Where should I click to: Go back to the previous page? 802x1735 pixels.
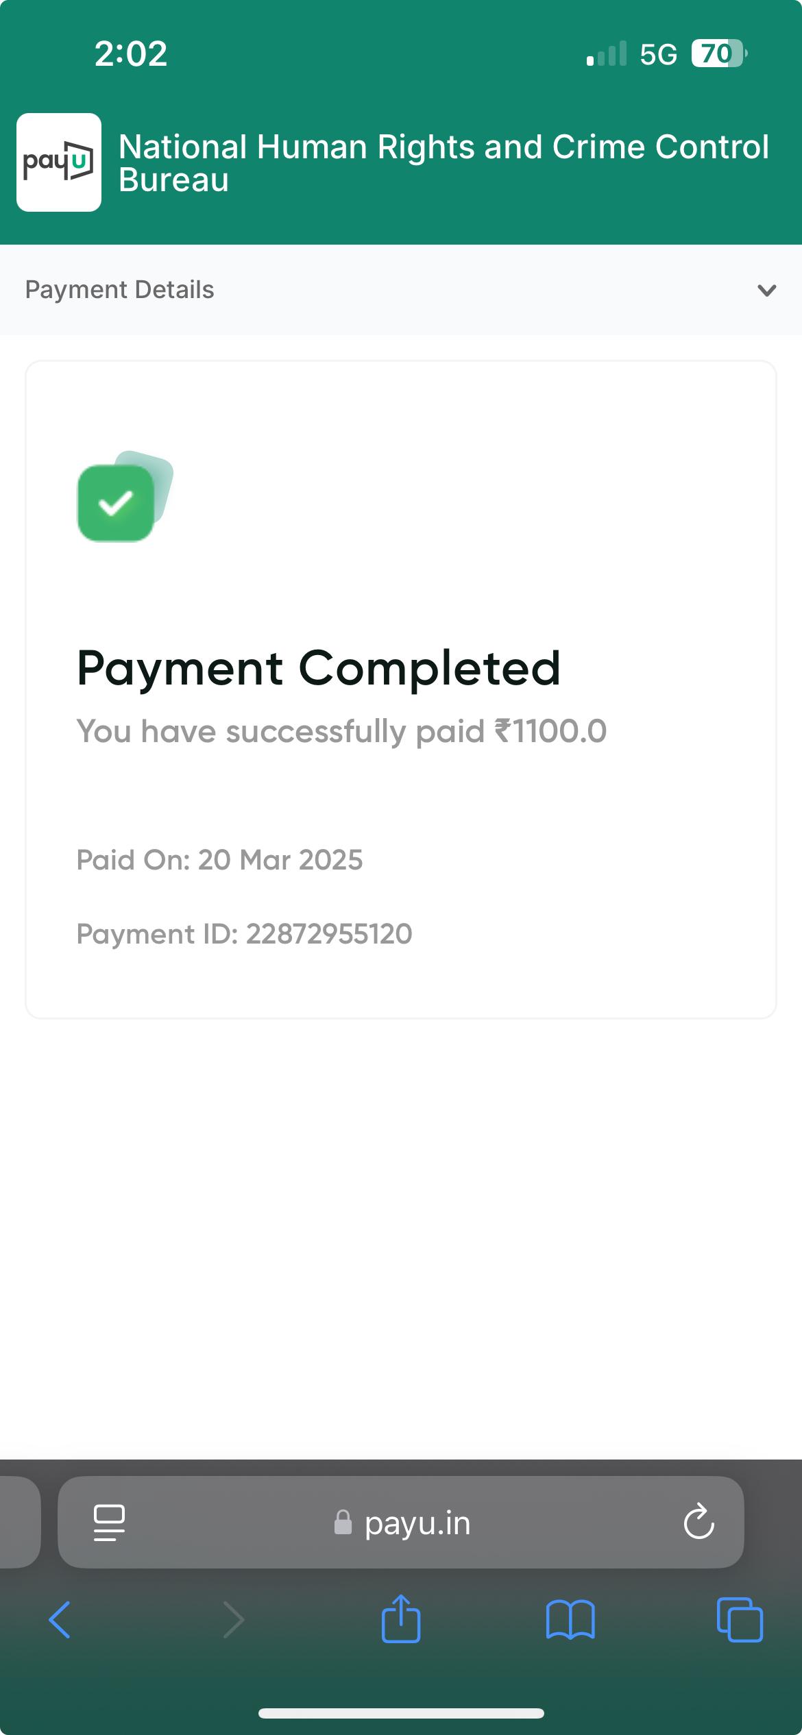[60, 1620]
